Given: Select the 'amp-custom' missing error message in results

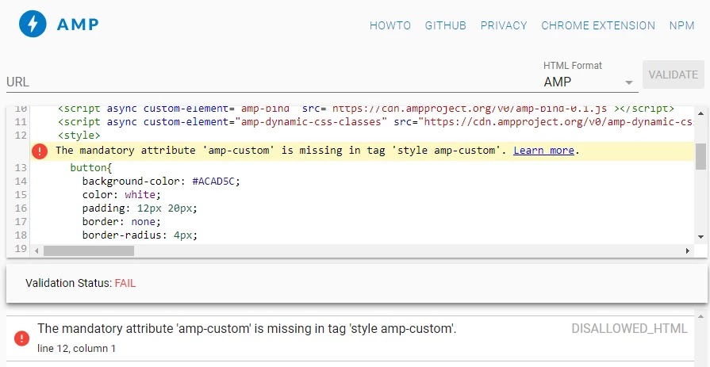Looking at the screenshot, I should pos(247,328).
